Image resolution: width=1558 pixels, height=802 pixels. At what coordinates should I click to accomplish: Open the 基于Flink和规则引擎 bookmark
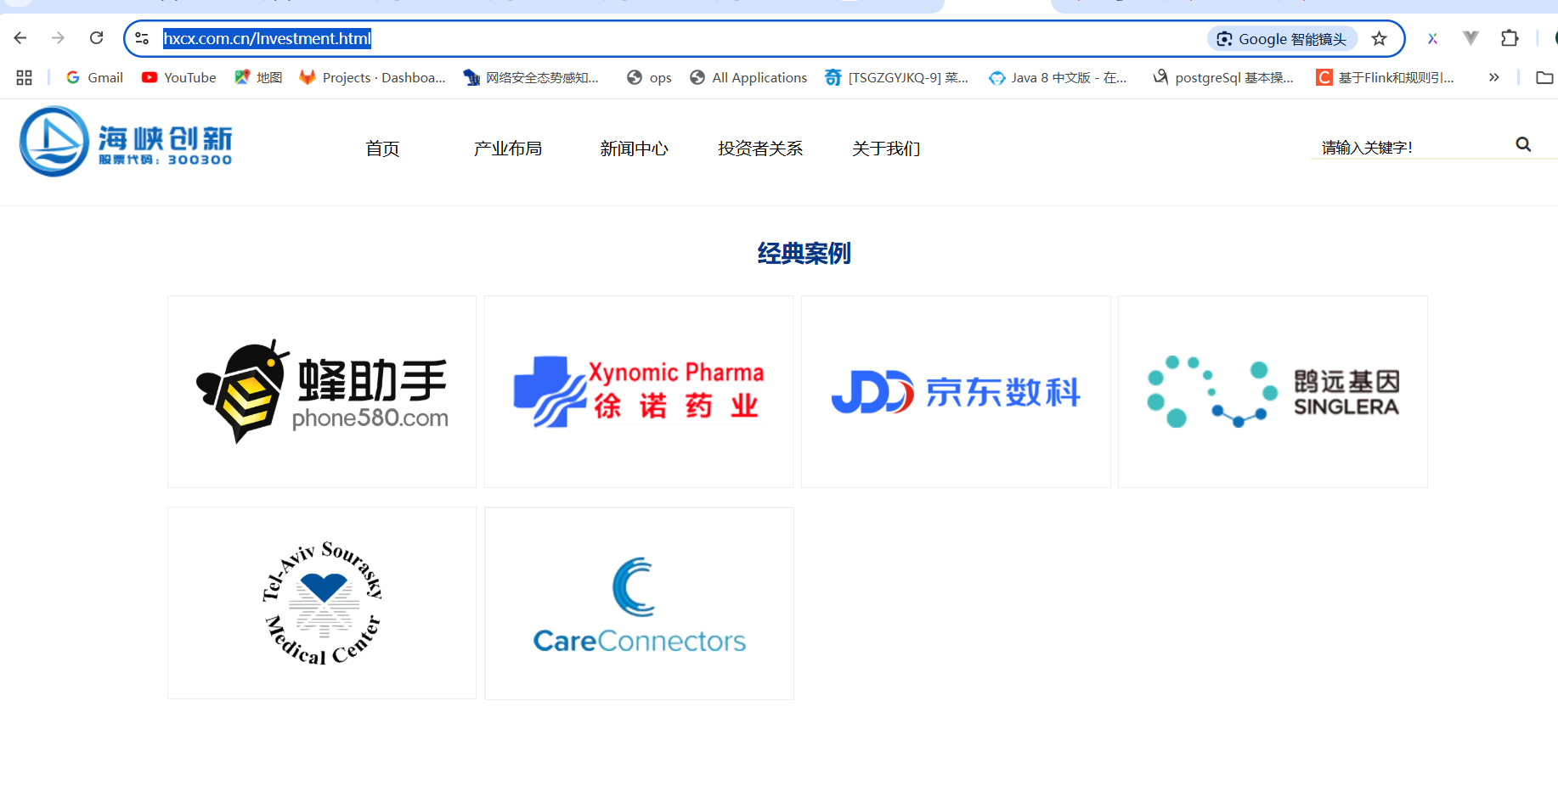tap(1385, 77)
